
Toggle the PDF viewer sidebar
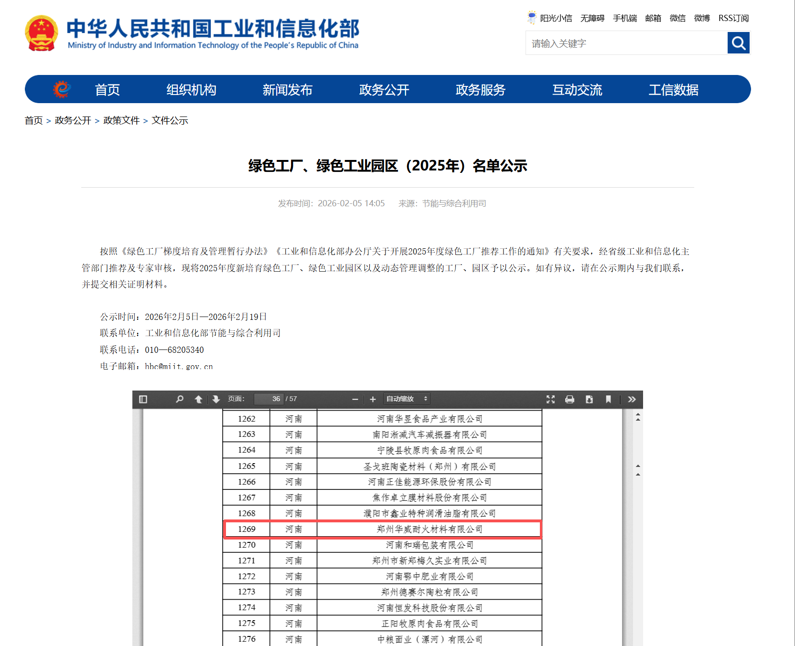point(143,399)
